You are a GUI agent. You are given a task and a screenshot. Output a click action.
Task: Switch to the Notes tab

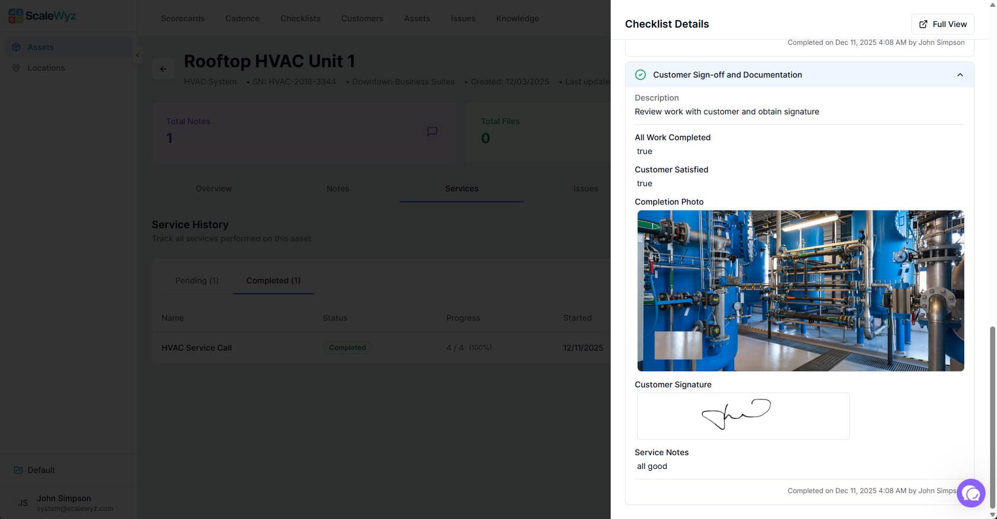(x=338, y=189)
